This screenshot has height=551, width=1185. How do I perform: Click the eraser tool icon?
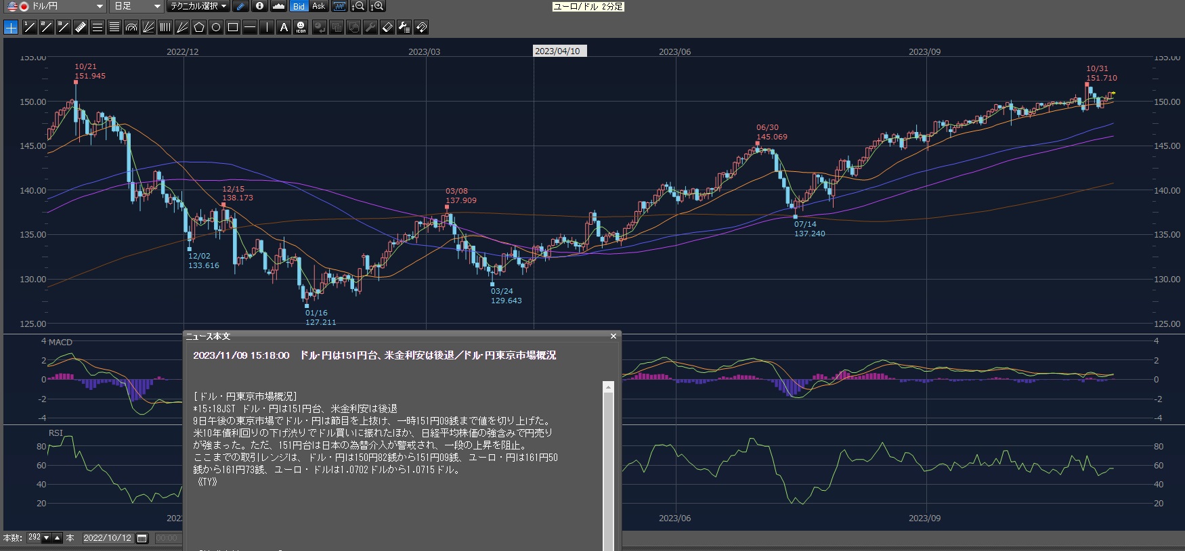tap(387, 27)
